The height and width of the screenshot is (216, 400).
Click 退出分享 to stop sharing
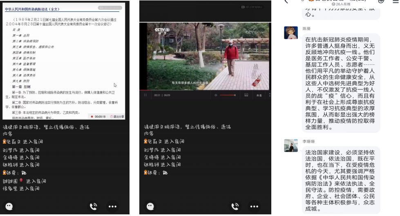[118, 116]
